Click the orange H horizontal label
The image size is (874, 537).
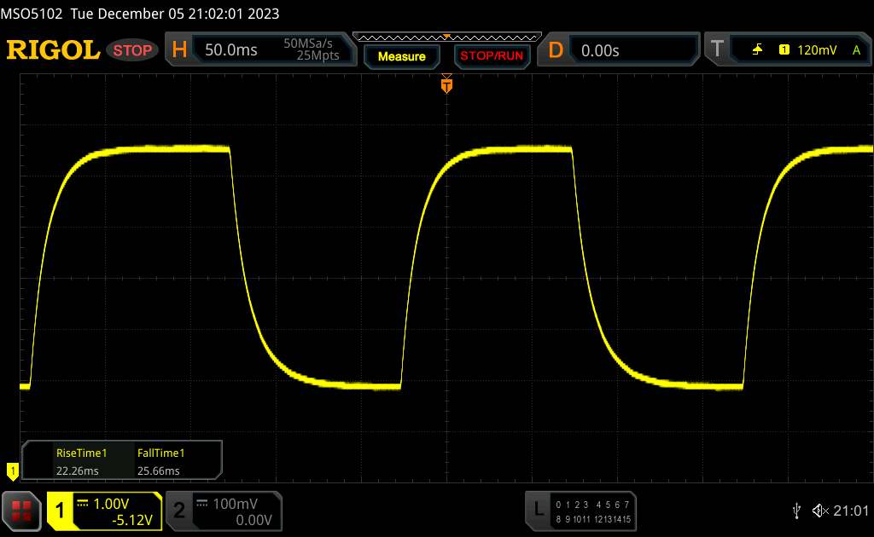pyautogui.click(x=179, y=50)
